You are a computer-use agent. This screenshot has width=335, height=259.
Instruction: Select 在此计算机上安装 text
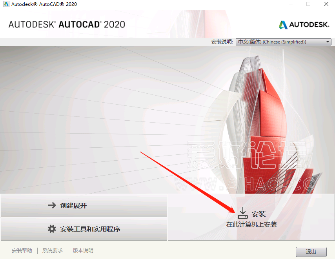click(x=251, y=225)
